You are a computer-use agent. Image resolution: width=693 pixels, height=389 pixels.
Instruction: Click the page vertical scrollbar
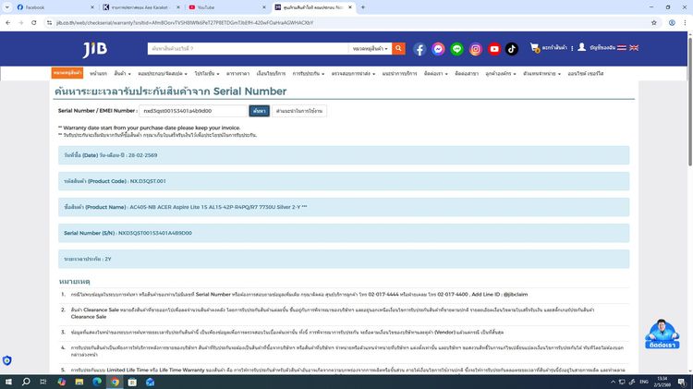(x=690, y=101)
